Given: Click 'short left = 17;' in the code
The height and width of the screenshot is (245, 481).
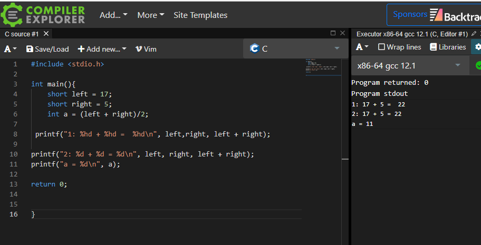Looking at the screenshot, I should pos(80,94).
